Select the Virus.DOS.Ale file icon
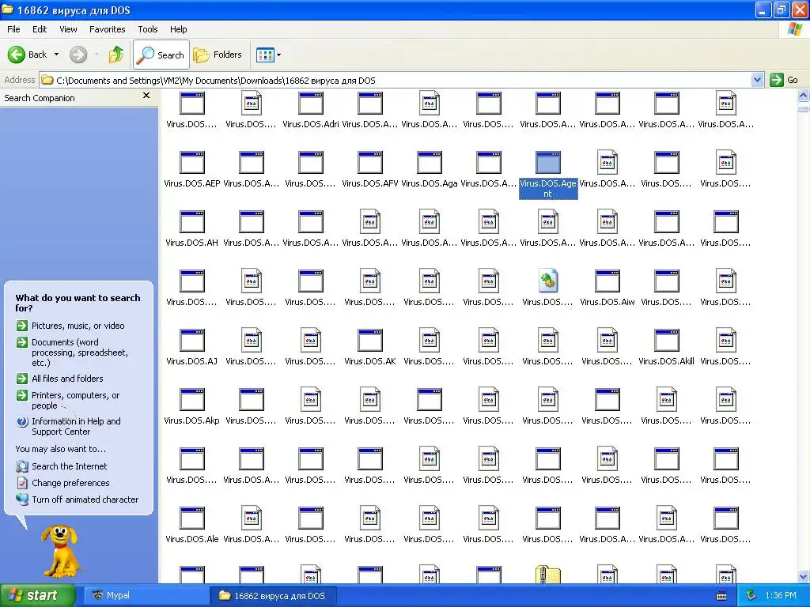The height and width of the screenshot is (607, 810). [191, 518]
